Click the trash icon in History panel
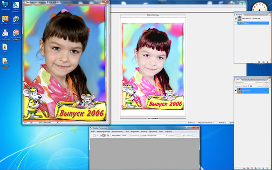 pos(267,62)
